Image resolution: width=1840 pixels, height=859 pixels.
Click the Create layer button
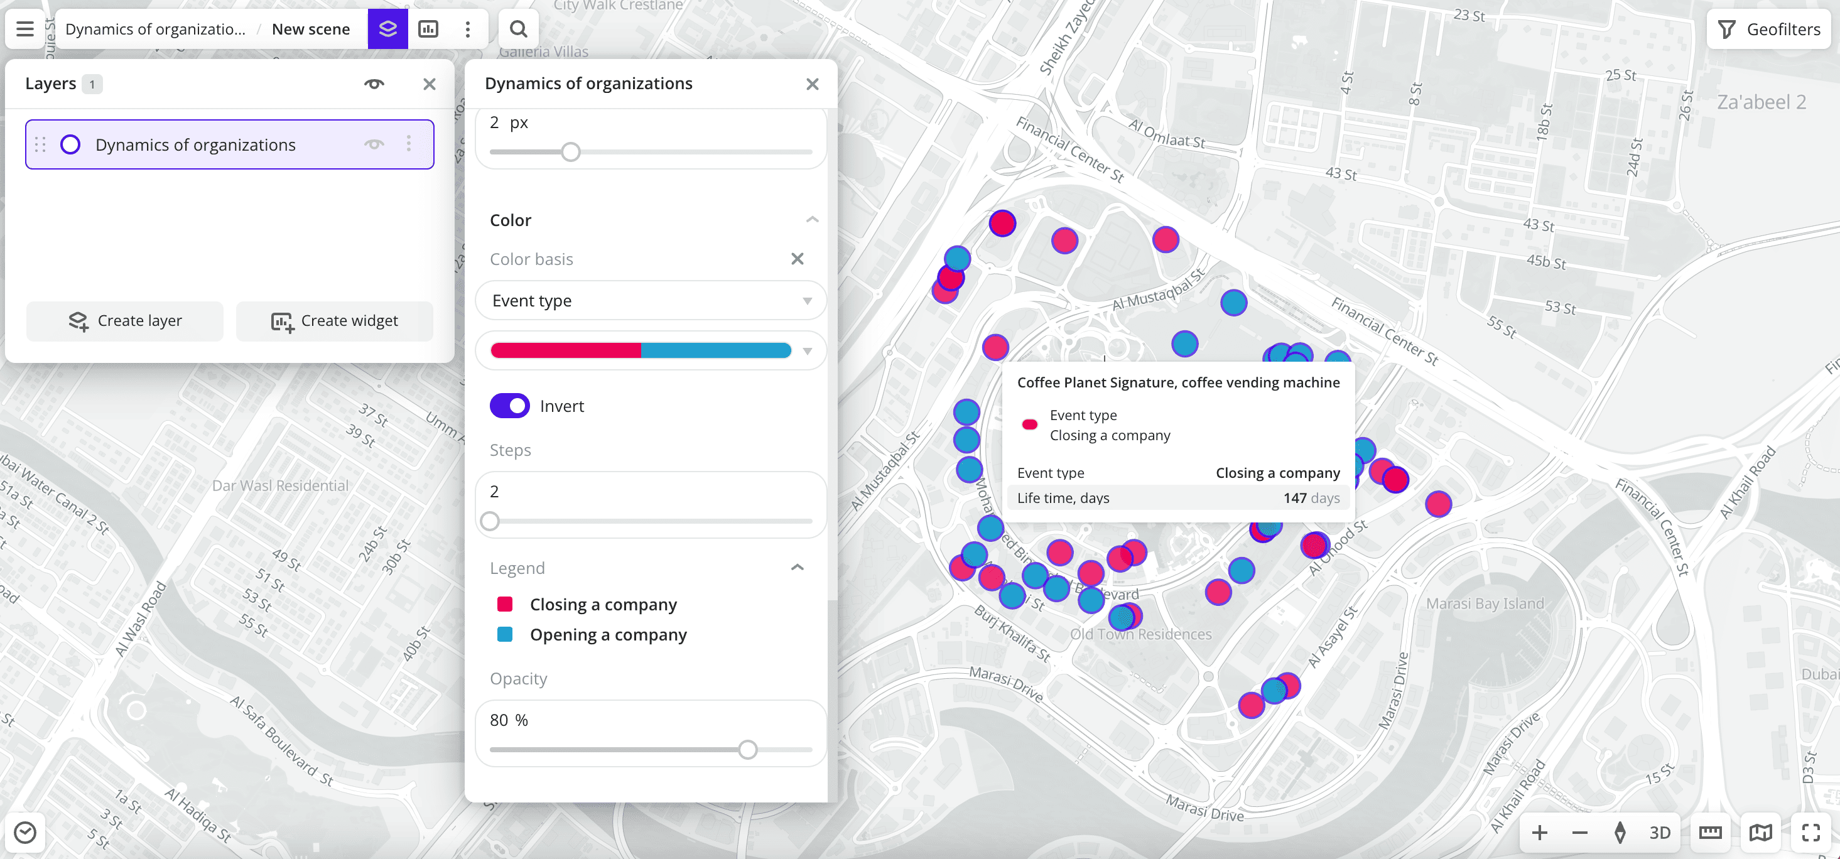(125, 321)
